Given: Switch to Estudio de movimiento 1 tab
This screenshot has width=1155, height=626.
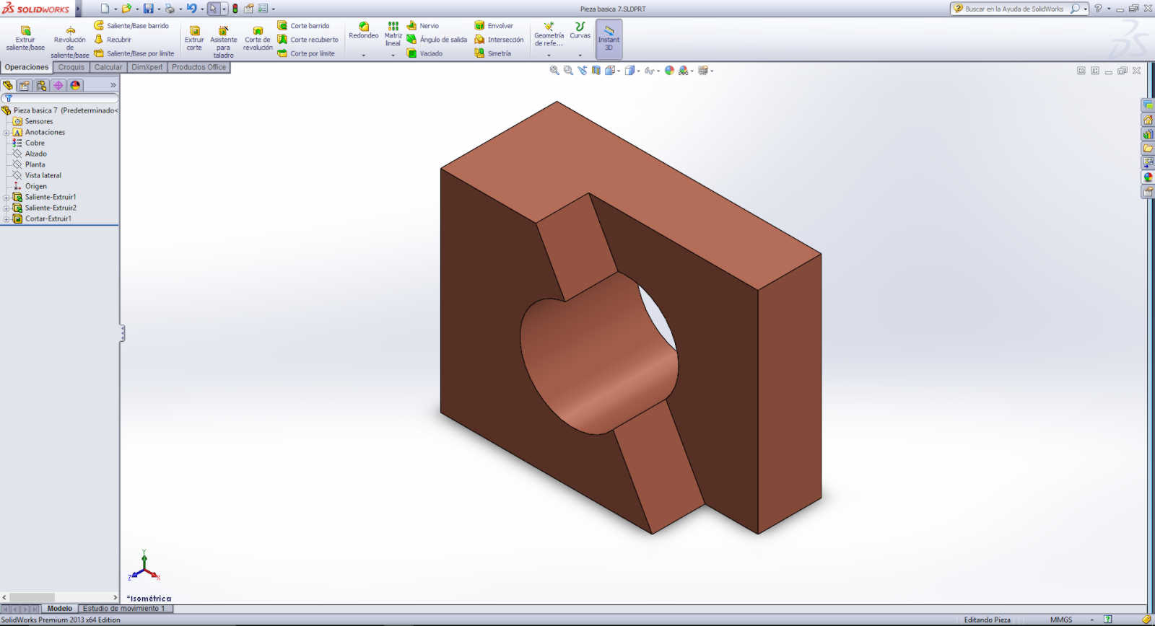Looking at the screenshot, I should (124, 609).
